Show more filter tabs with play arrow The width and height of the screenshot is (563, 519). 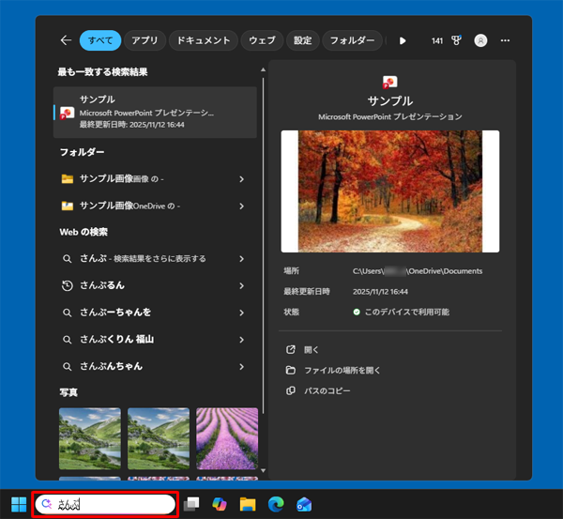pos(403,40)
